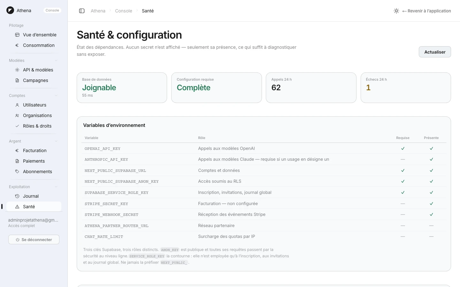The width and height of the screenshot is (460, 287).
Task: Click the Requise column header
Action: click(x=403, y=138)
